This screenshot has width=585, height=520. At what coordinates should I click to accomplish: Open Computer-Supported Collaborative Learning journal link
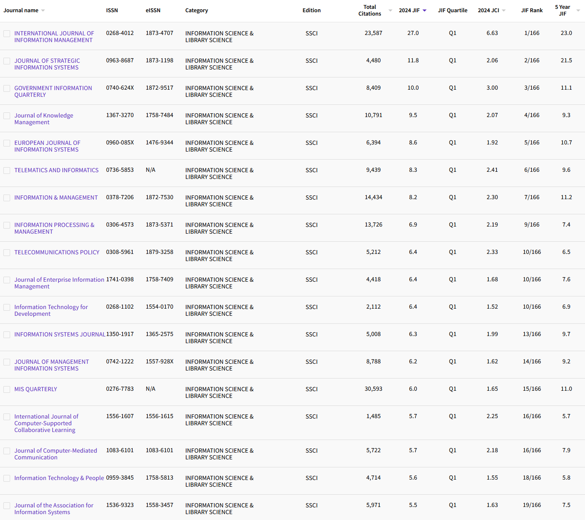click(46, 423)
